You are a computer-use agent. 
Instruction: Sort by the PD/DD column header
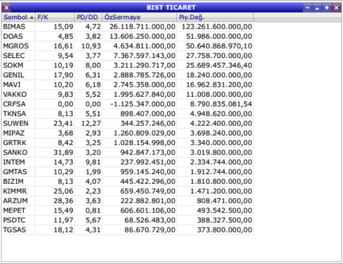click(88, 17)
